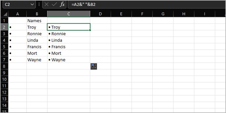Click the Name Box showing C2
This screenshot has height=113, width=226.
coord(19,5)
